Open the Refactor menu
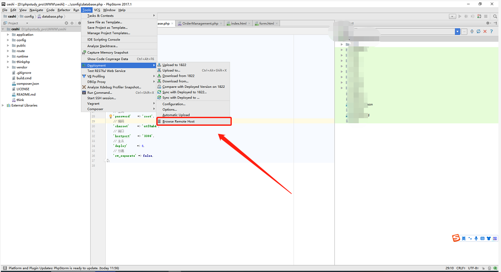The height and width of the screenshot is (272, 501). click(x=64, y=10)
